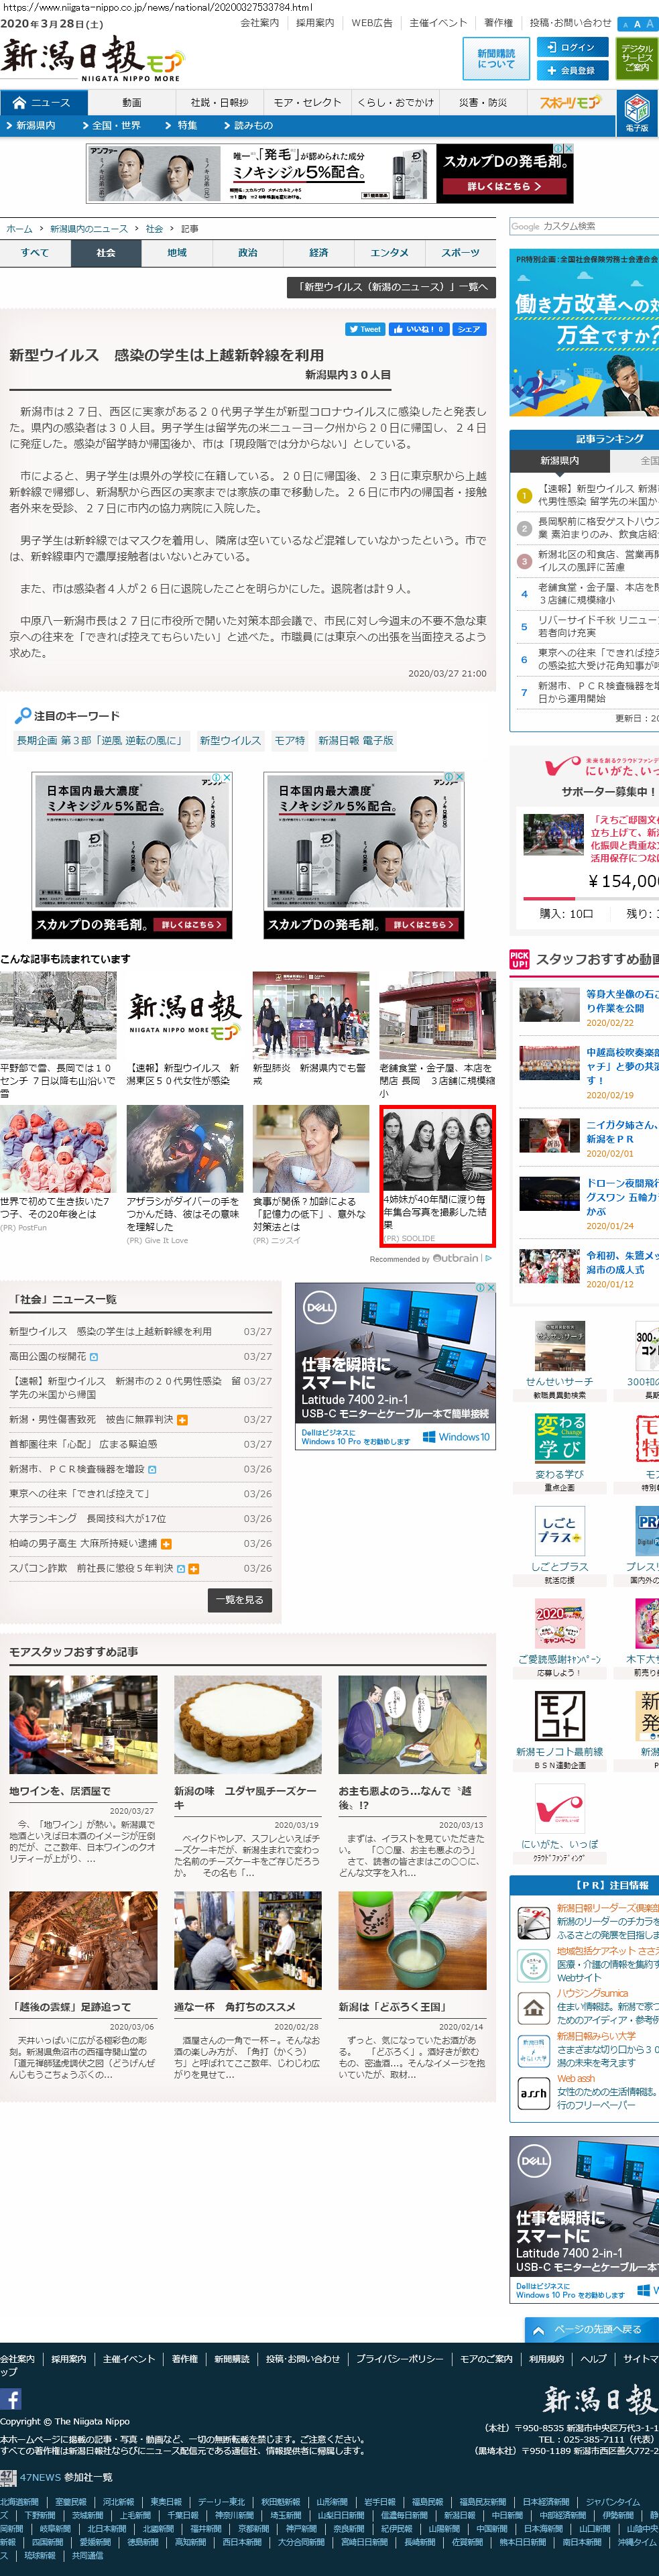Click the Facebook いいね! button
The image size is (659, 2576).
pyautogui.click(x=418, y=329)
